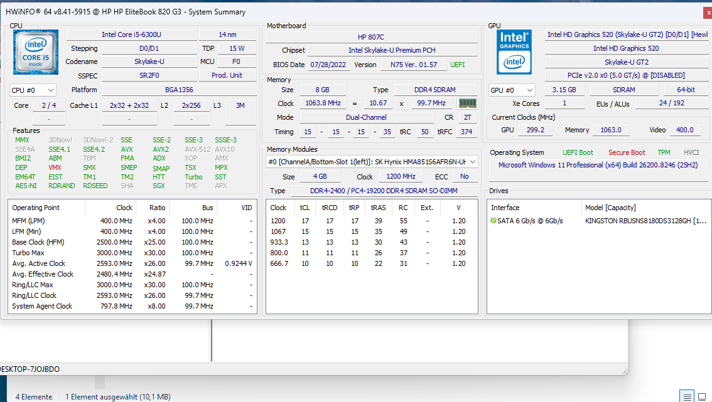The image size is (712, 402).
Task: Click the 1200 MHz module clock field
Action: tap(401, 176)
